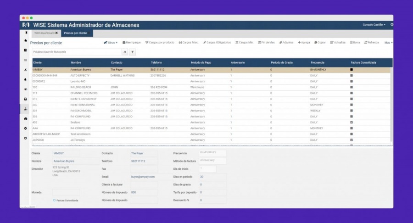This screenshot has height=223, width=413.
Task: Sort by Cliente column header
Action: [38, 63]
